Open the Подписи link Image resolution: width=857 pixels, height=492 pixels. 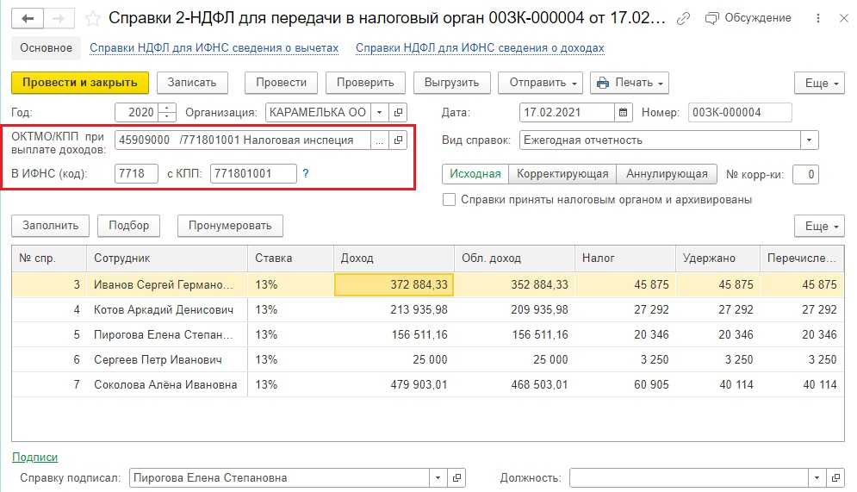(x=34, y=457)
